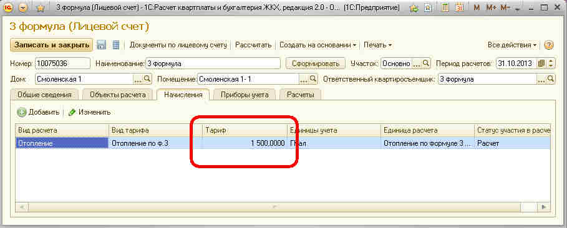
Task: Open Документы по лицевому счету
Action: [178, 45]
